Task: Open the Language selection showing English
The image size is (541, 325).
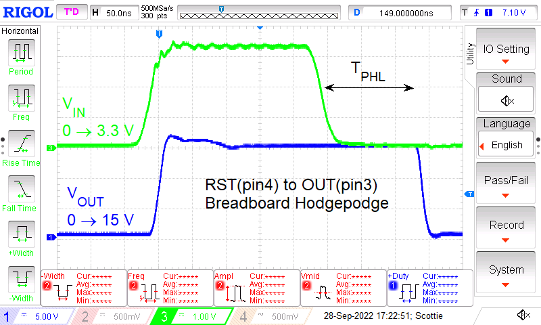Action: click(506, 144)
